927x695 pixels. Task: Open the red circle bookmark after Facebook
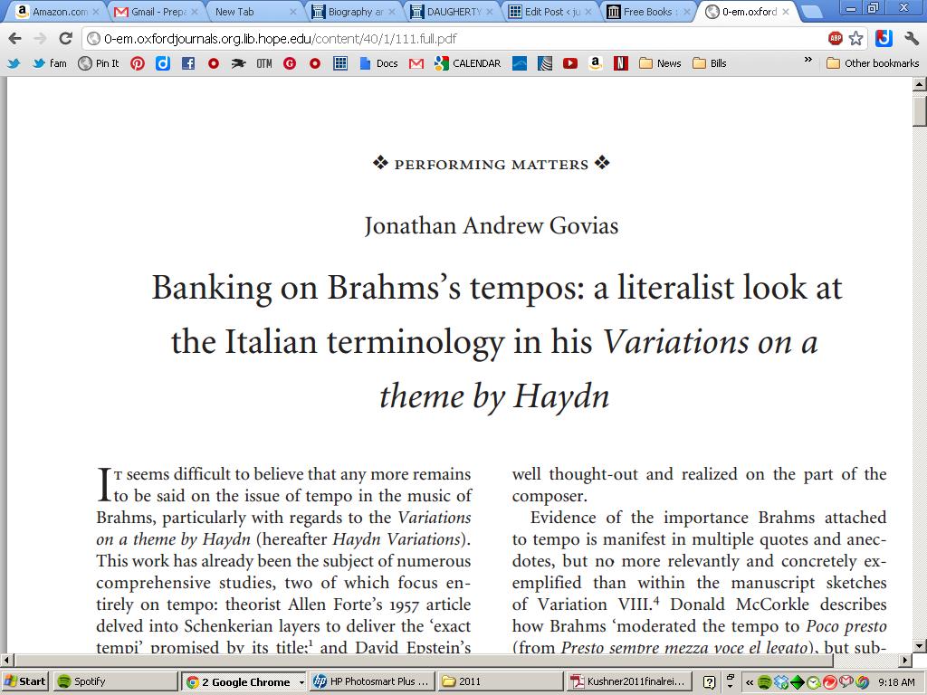pyautogui.click(x=214, y=63)
